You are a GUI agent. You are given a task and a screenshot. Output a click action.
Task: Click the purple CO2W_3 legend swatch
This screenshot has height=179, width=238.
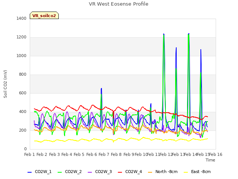[x=90, y=172]
